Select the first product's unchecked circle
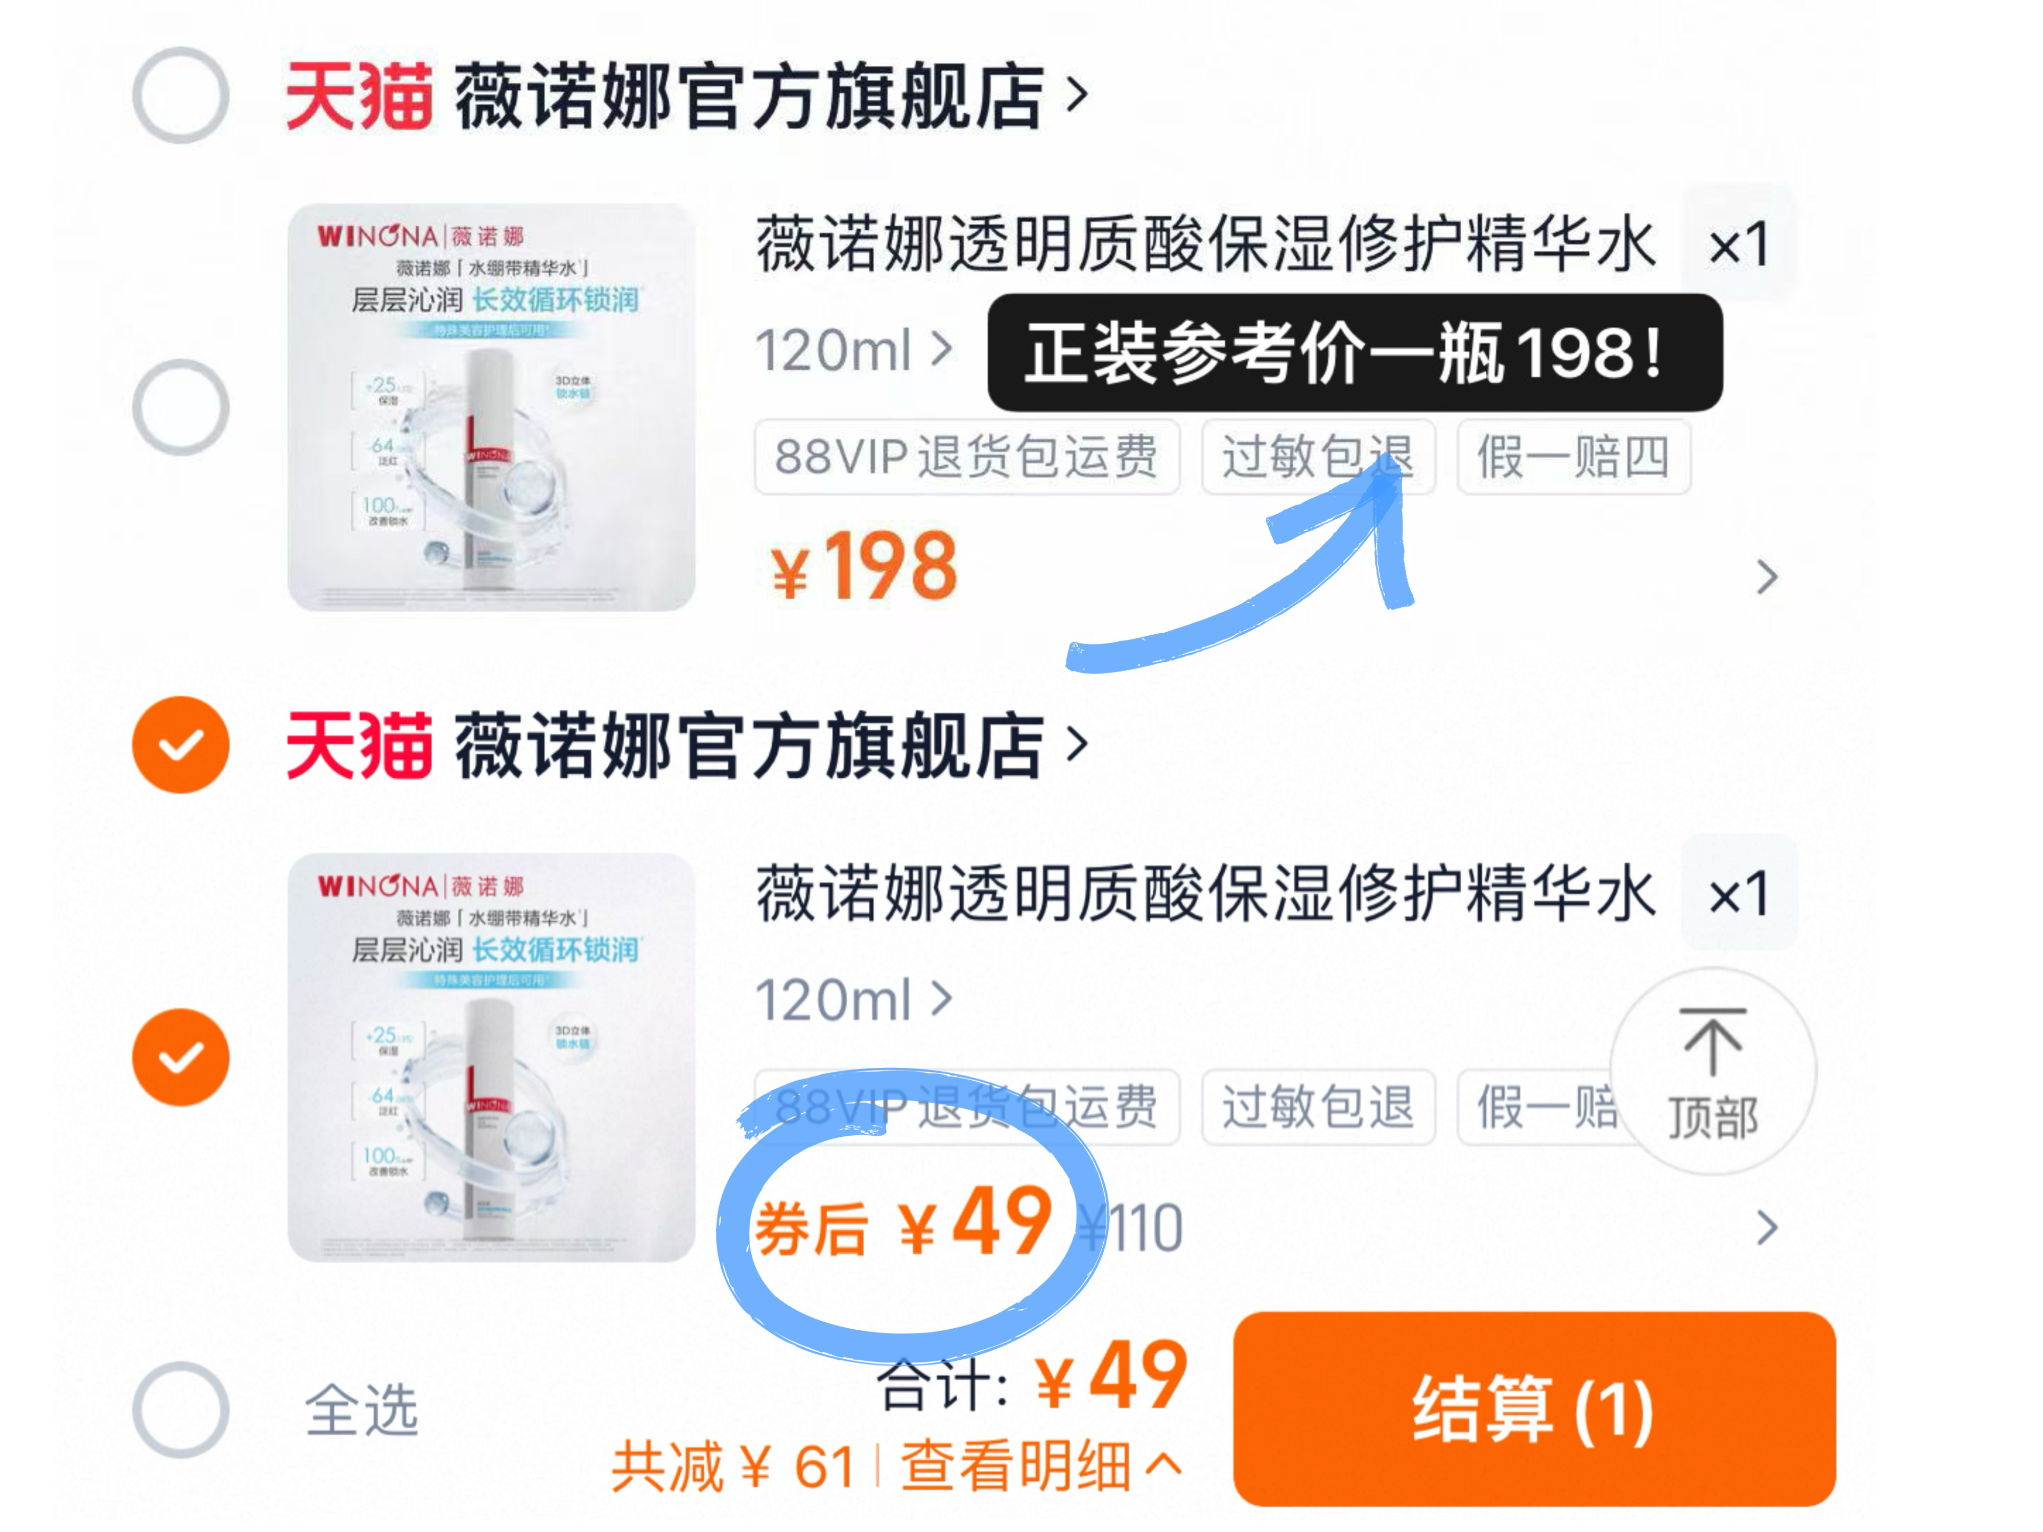The height and width of the screenshot is (1532, 2043). [x=181, y=407]
